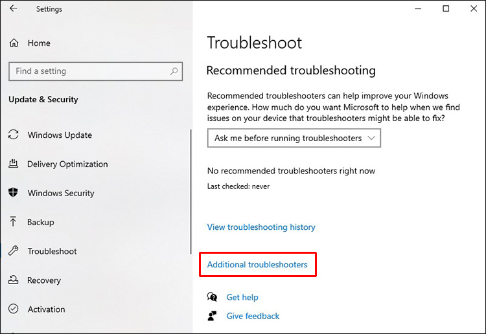
Task: Open the 'Ask me before running troubleshooters' dropdown
Action: click(294, 138)
